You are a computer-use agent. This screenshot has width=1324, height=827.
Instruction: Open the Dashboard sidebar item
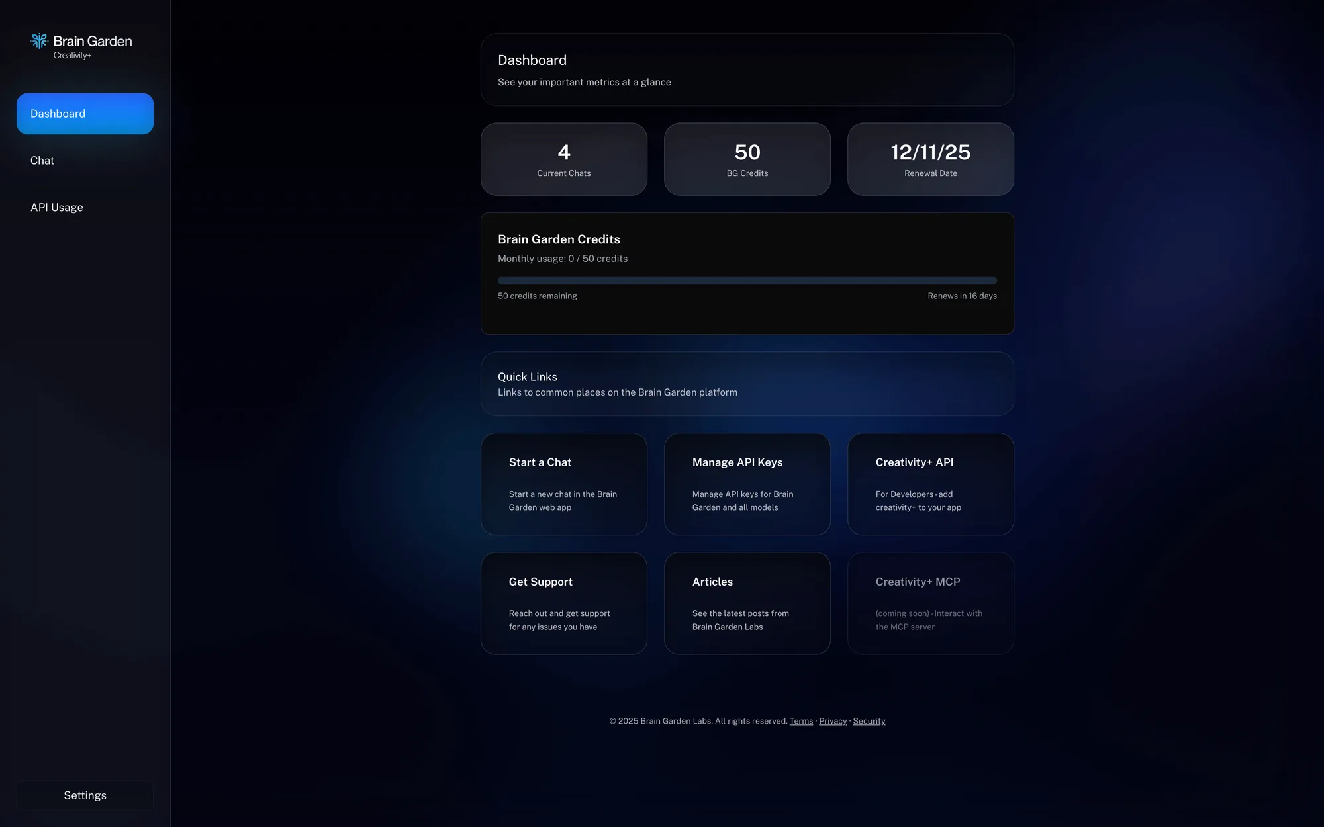(x=85, y=114)
